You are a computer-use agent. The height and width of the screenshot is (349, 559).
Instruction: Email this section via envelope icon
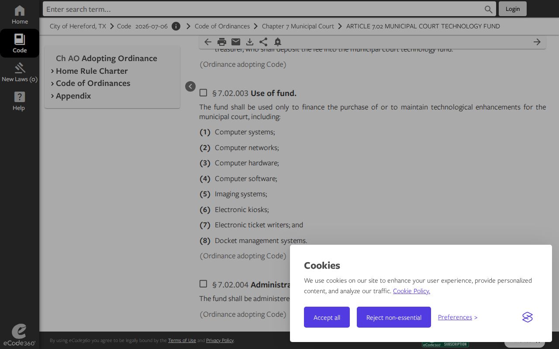pyautogui.click(x=236, y=42)
